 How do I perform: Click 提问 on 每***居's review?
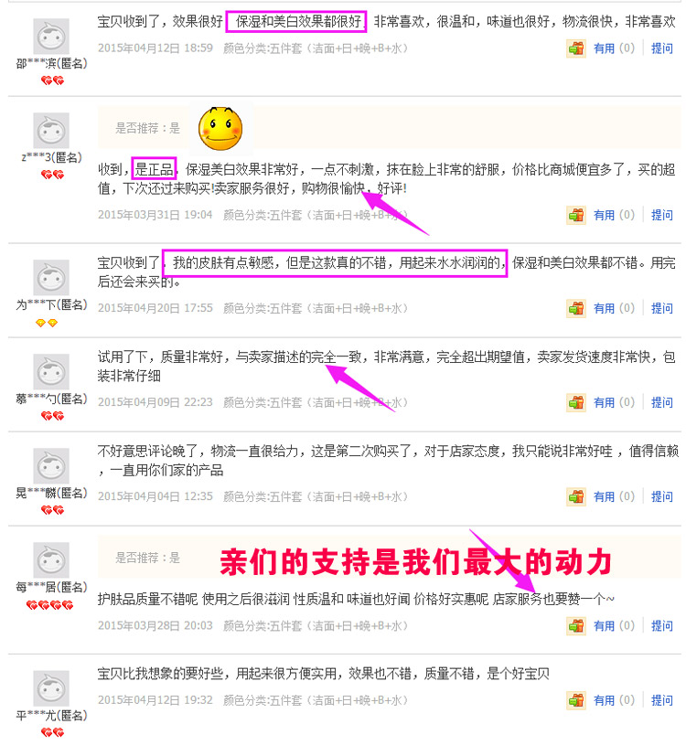pyautogui.click(x=661, y=626)
